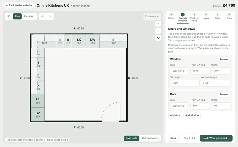This screenshot has width=238, height=147.
Task: Switch to Elevation view
Action: tap(29, 16)
